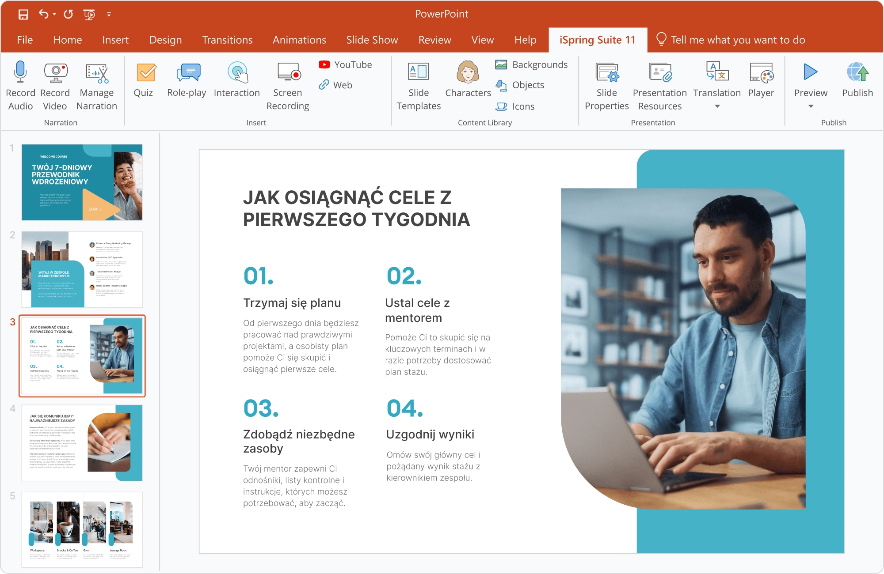Browse Characters in Content Library
The image size is (884, 574).
coord(468,82)
